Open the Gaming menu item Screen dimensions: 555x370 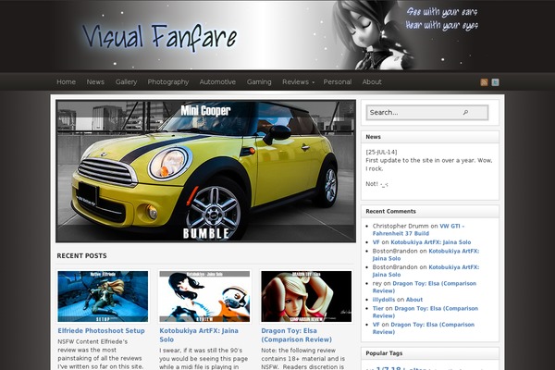click(x=259, y=81)
